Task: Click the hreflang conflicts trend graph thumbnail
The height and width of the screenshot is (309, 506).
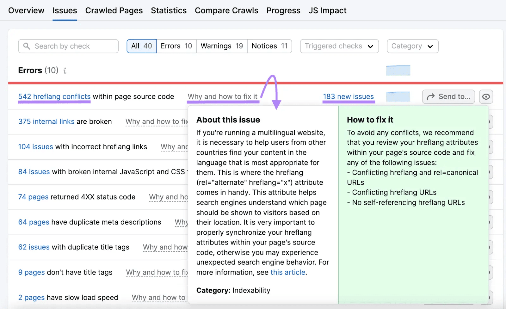Action: pyautogui.click(x=398, y=96)
